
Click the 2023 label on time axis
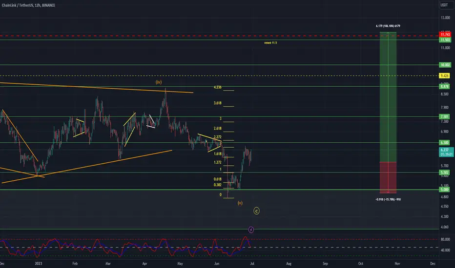38,263
